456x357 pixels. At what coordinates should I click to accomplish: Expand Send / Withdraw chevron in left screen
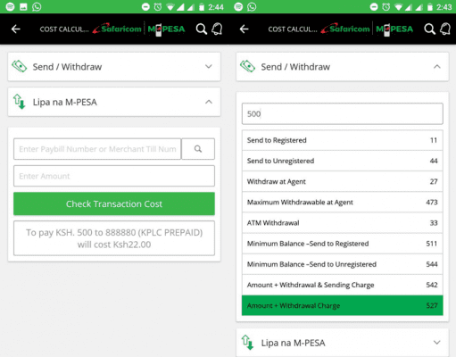tap(209, 66)
